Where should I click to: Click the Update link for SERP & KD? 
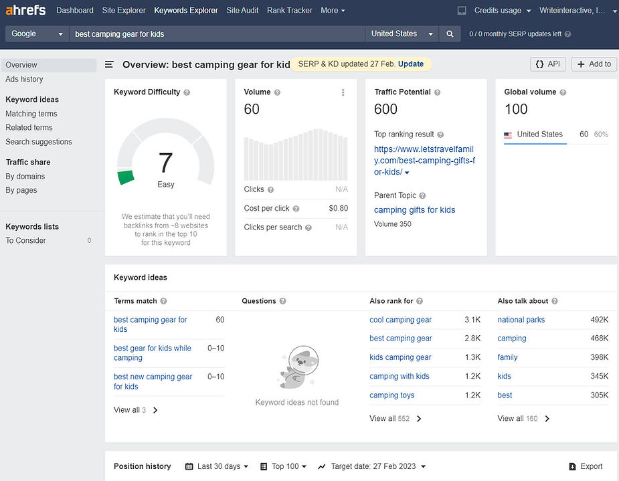pyautogui.click(x=411, y=64)
